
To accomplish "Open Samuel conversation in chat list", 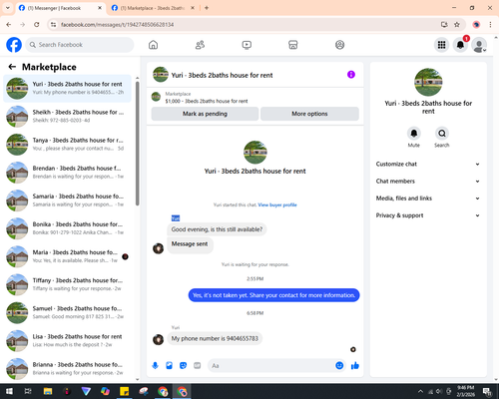I will click(67, 312).
